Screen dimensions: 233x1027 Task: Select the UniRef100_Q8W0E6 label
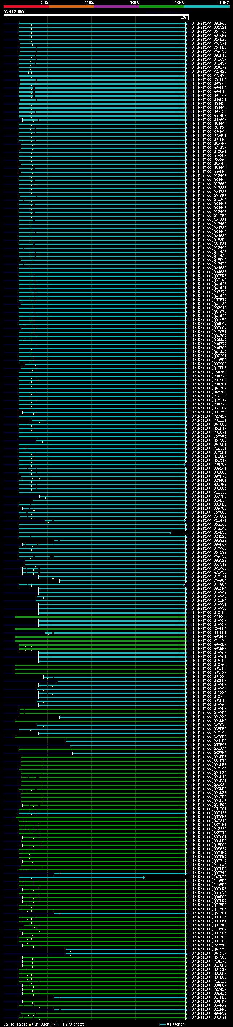pos(209,504)
